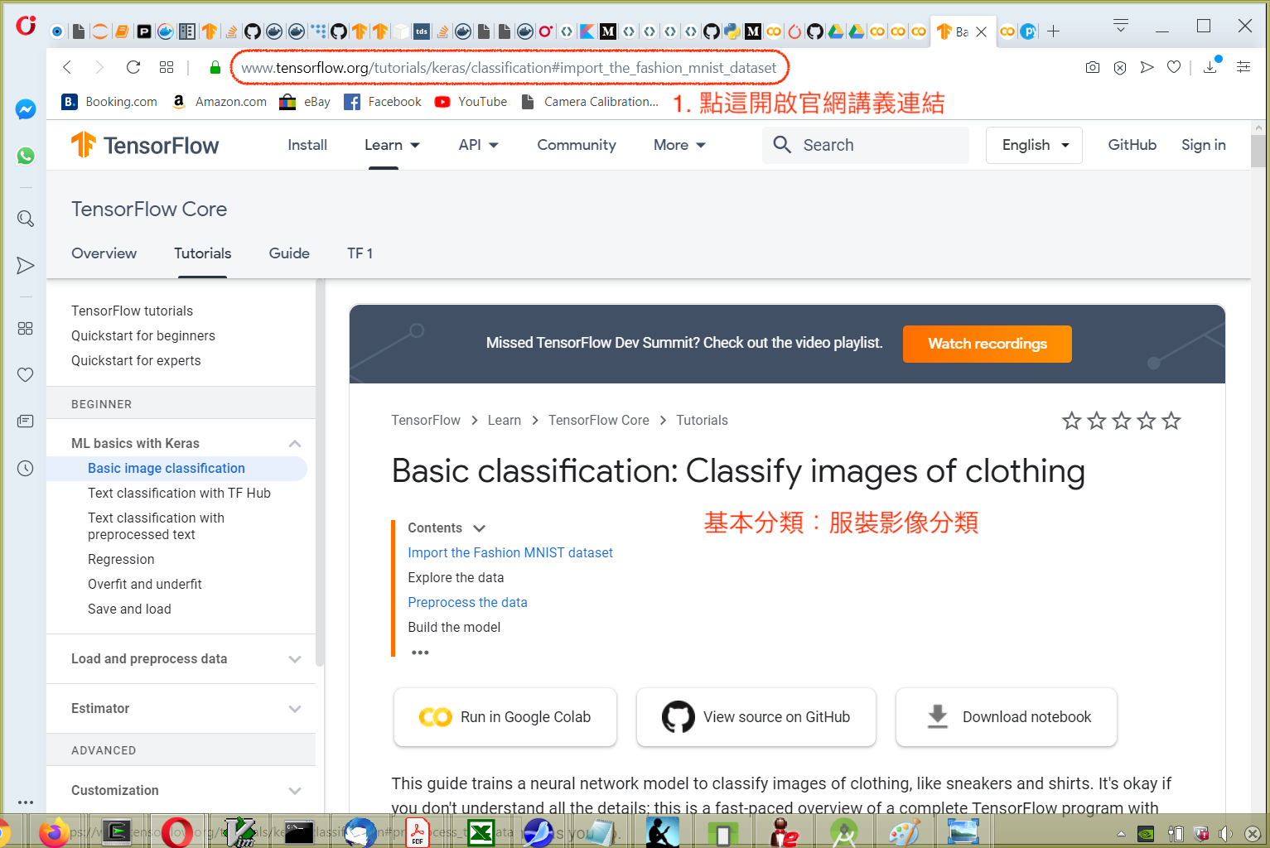Viewport: 1270px width, 848px height.
Task: Open the downloads icon in the address bar
Action: (1210, 67)
